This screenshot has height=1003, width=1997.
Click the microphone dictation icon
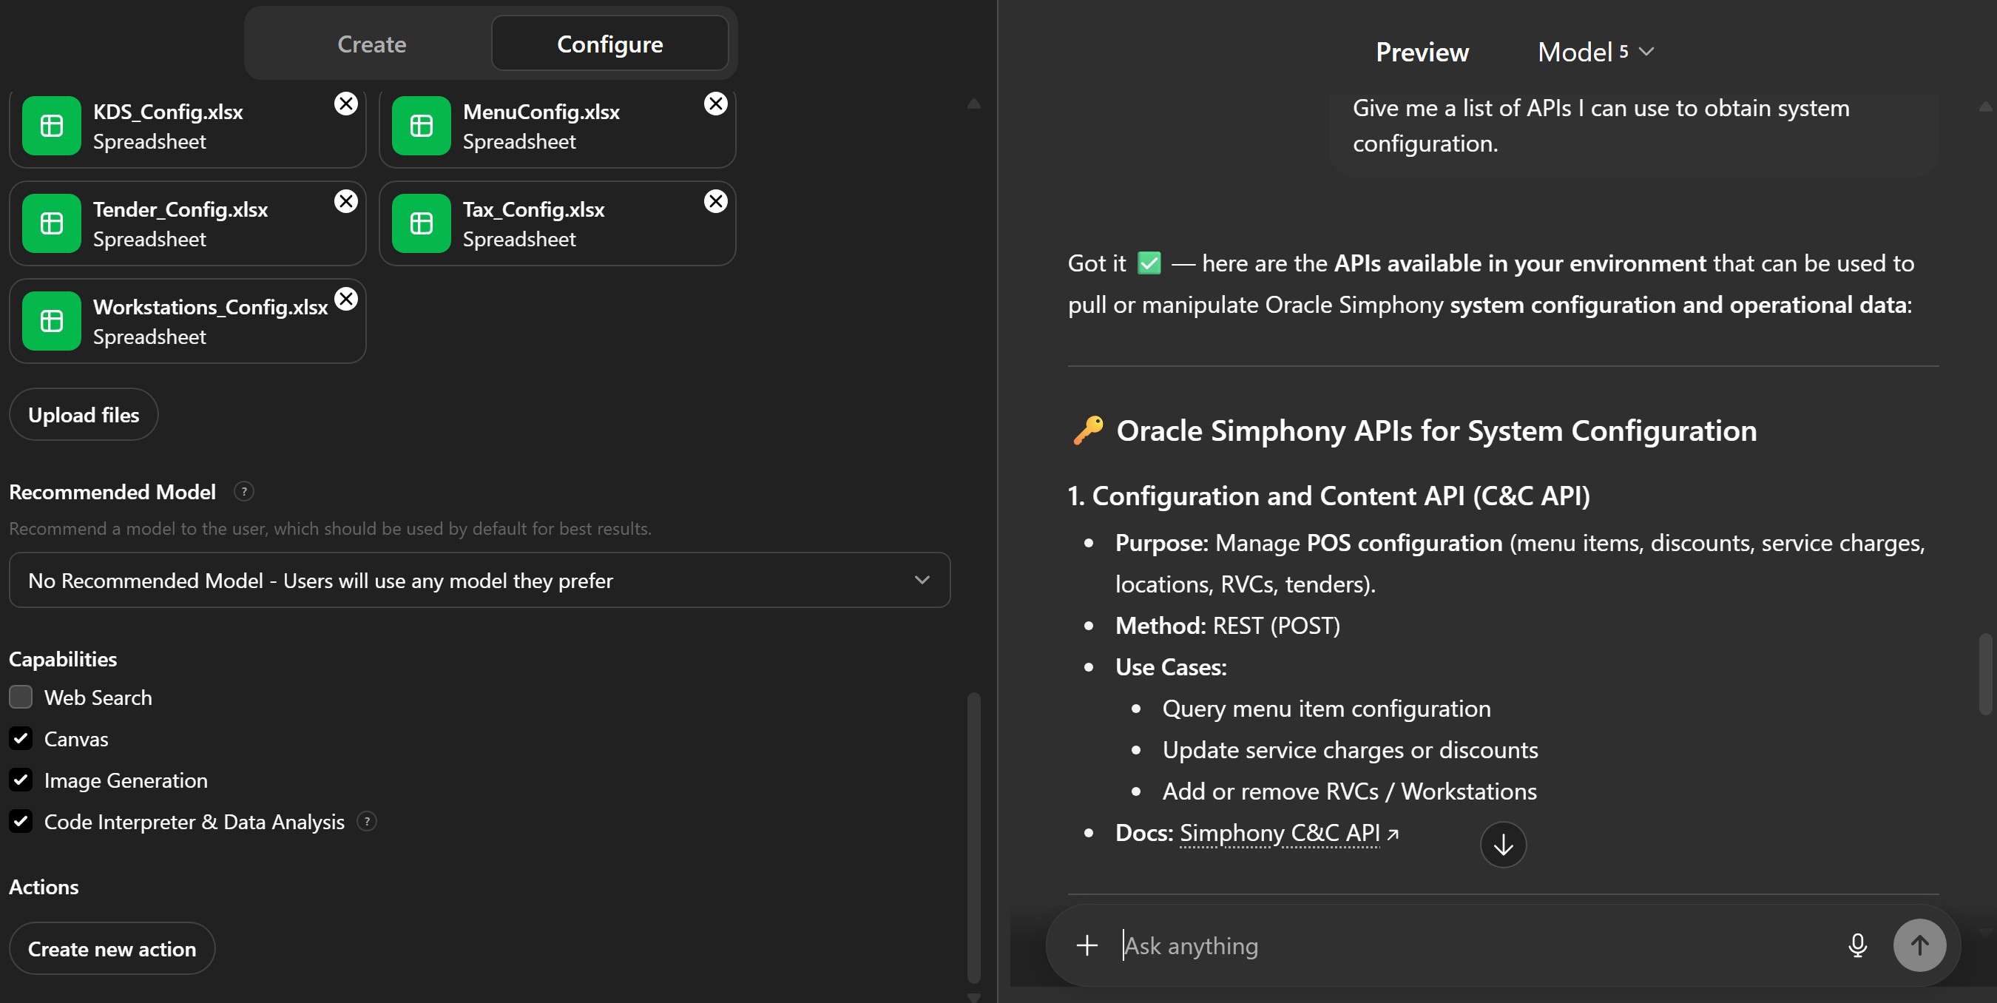[1856, 945]
